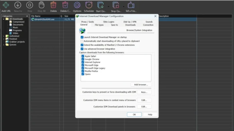
Task: Uncheck Apple Safari in browser list
Action: click(83, 56)
